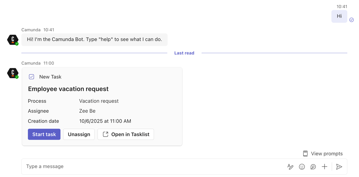Click the external link icon in Open in Tasklist
Image resolution: width=359 pixels, height=177 pixels.
click(x=105, y=134)
